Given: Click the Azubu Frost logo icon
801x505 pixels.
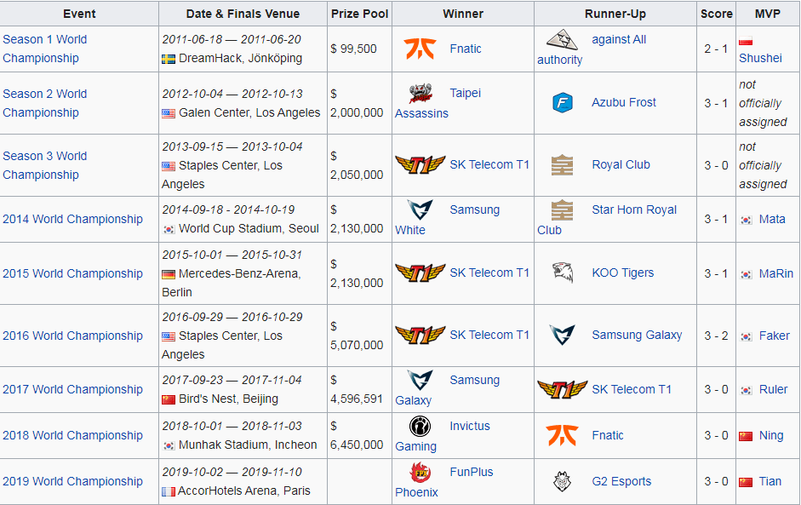Looking at the screenshot, I should coord(562,103).
